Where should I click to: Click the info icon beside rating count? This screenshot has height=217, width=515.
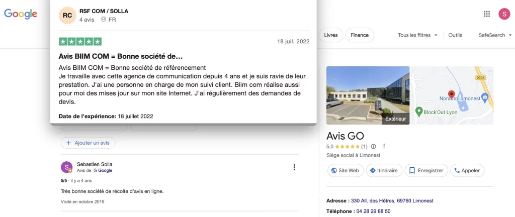point(373,147)
